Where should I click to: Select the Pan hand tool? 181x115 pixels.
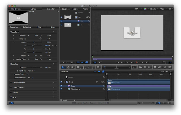click(72, 67)
